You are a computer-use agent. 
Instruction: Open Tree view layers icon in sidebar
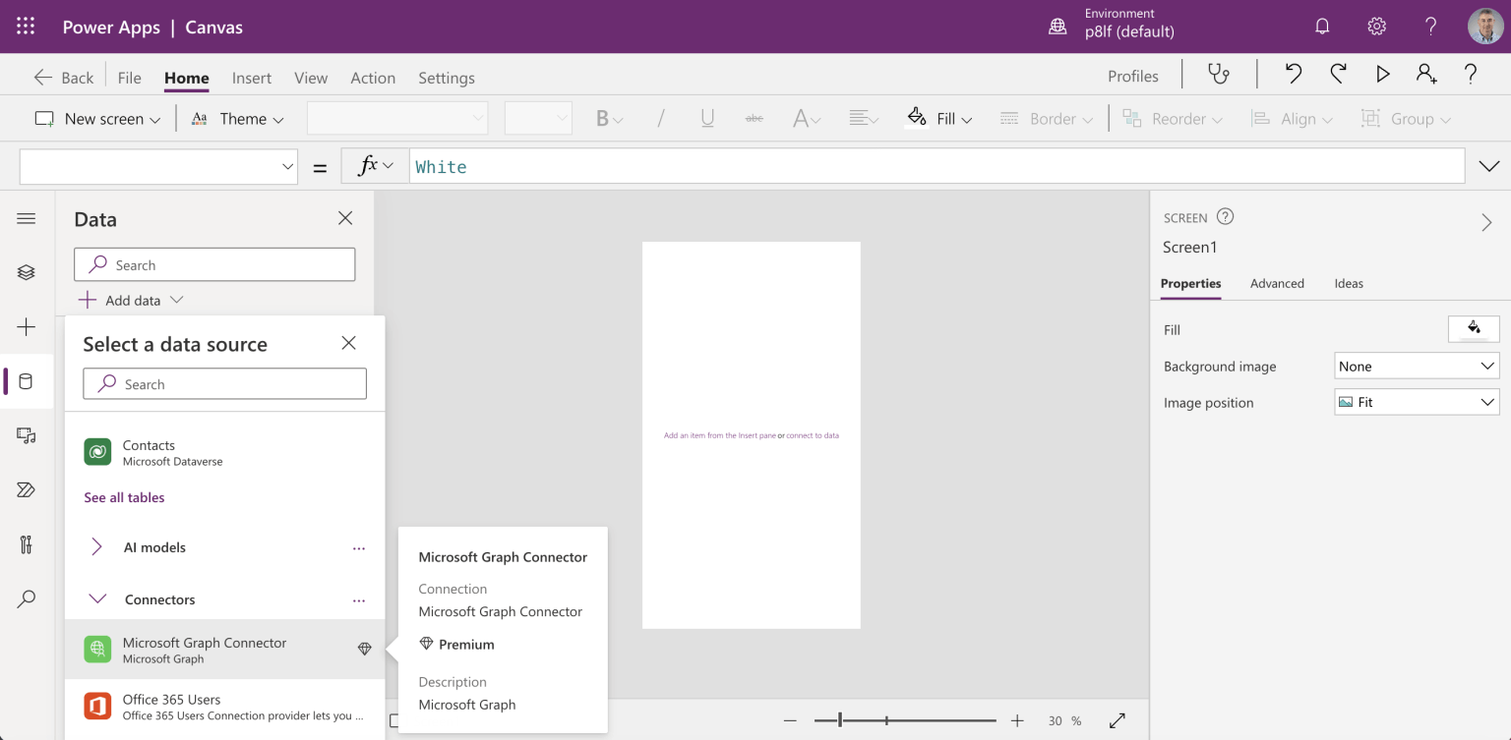(27, 272)
